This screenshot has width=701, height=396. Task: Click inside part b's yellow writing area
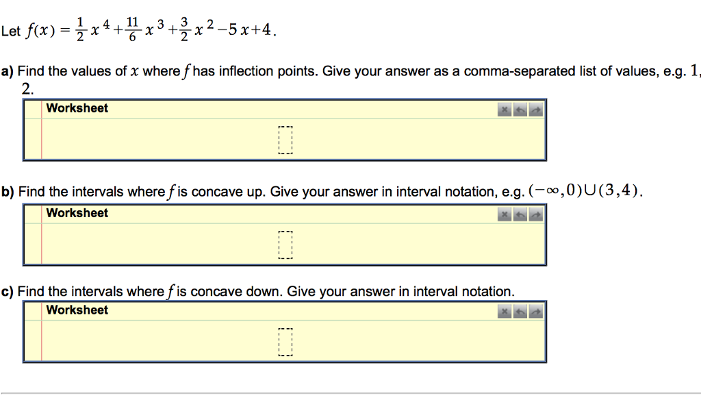click(171, 245)
